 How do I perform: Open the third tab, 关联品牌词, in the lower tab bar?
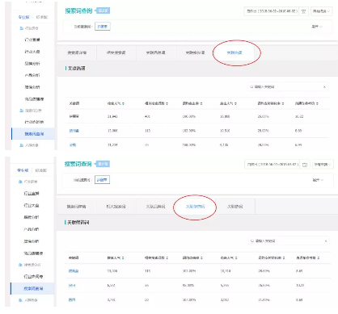point(155,207)
